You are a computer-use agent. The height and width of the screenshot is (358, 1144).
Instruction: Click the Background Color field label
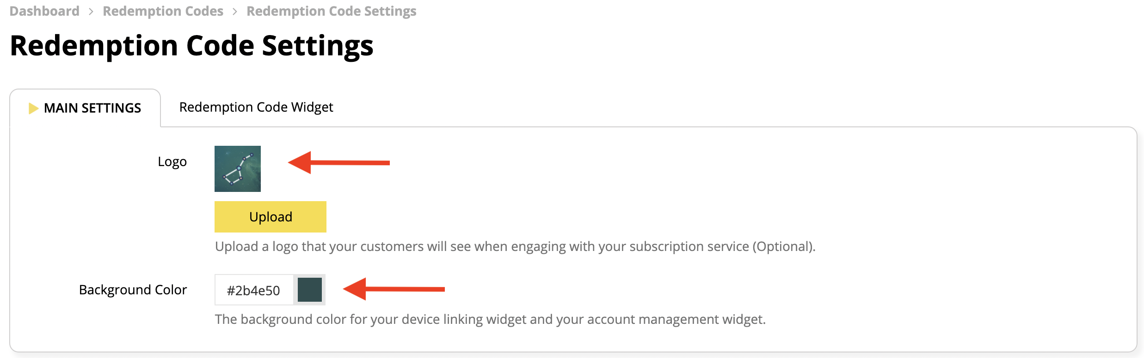point(133,290)
